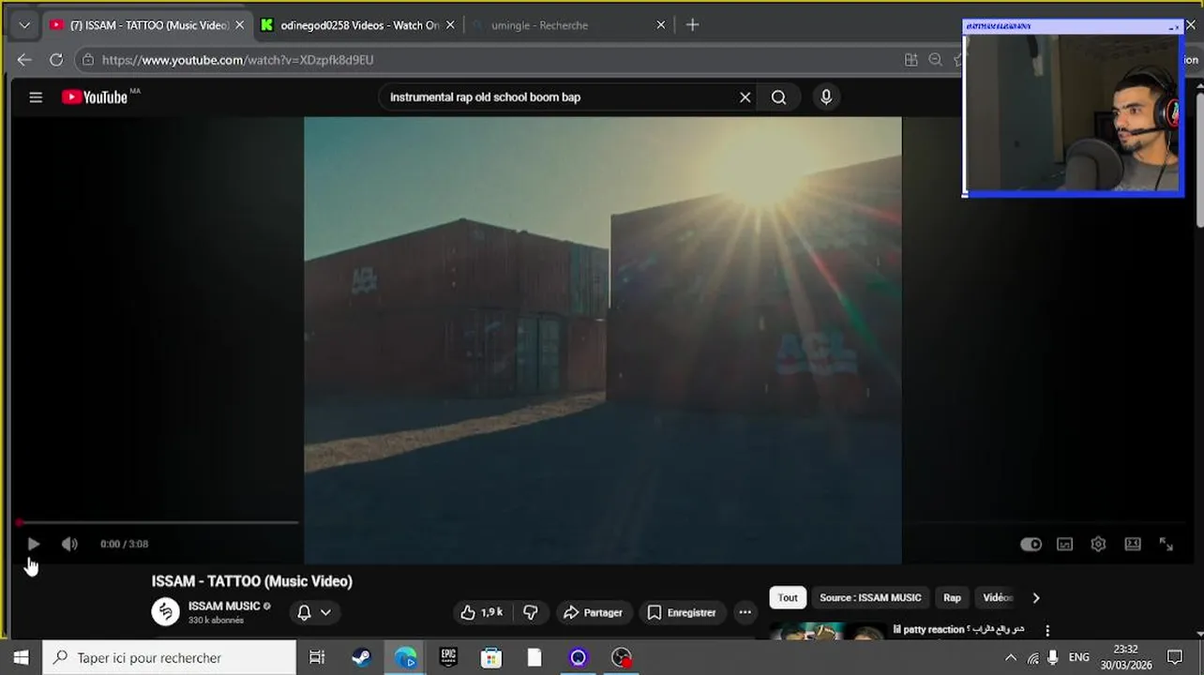Viewport: 1204px width, 675px height.
Task: Open the player settings gear
Action: (1099, 544)
